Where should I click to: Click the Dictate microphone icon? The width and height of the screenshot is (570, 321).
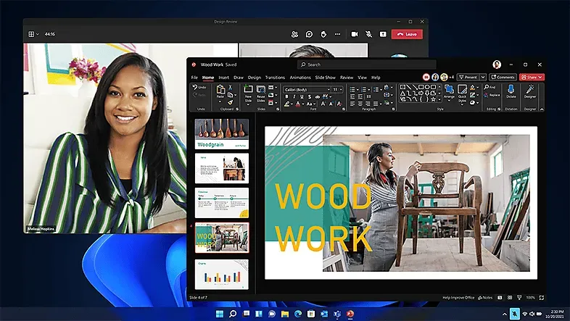click(x=511, y=89)
